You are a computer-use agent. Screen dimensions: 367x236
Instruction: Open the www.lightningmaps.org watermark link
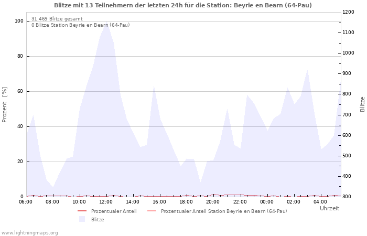pyautogui.click(x=29, y=233)
